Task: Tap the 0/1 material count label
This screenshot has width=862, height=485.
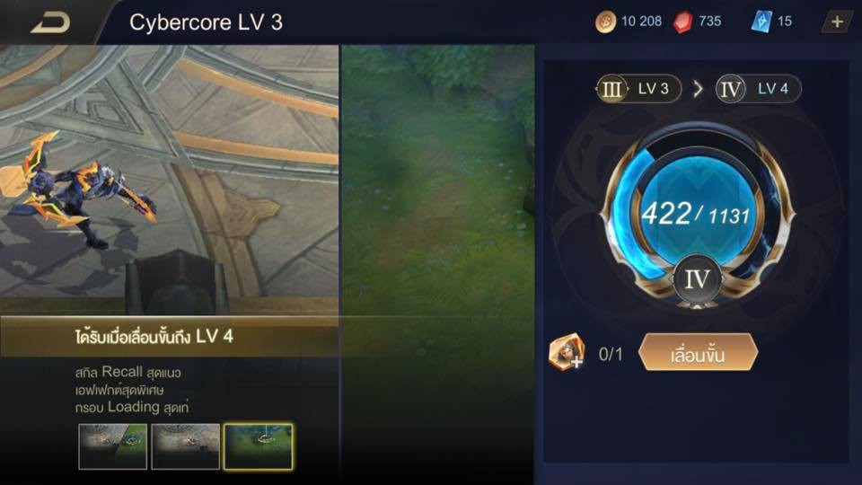Action: [611, 354]
